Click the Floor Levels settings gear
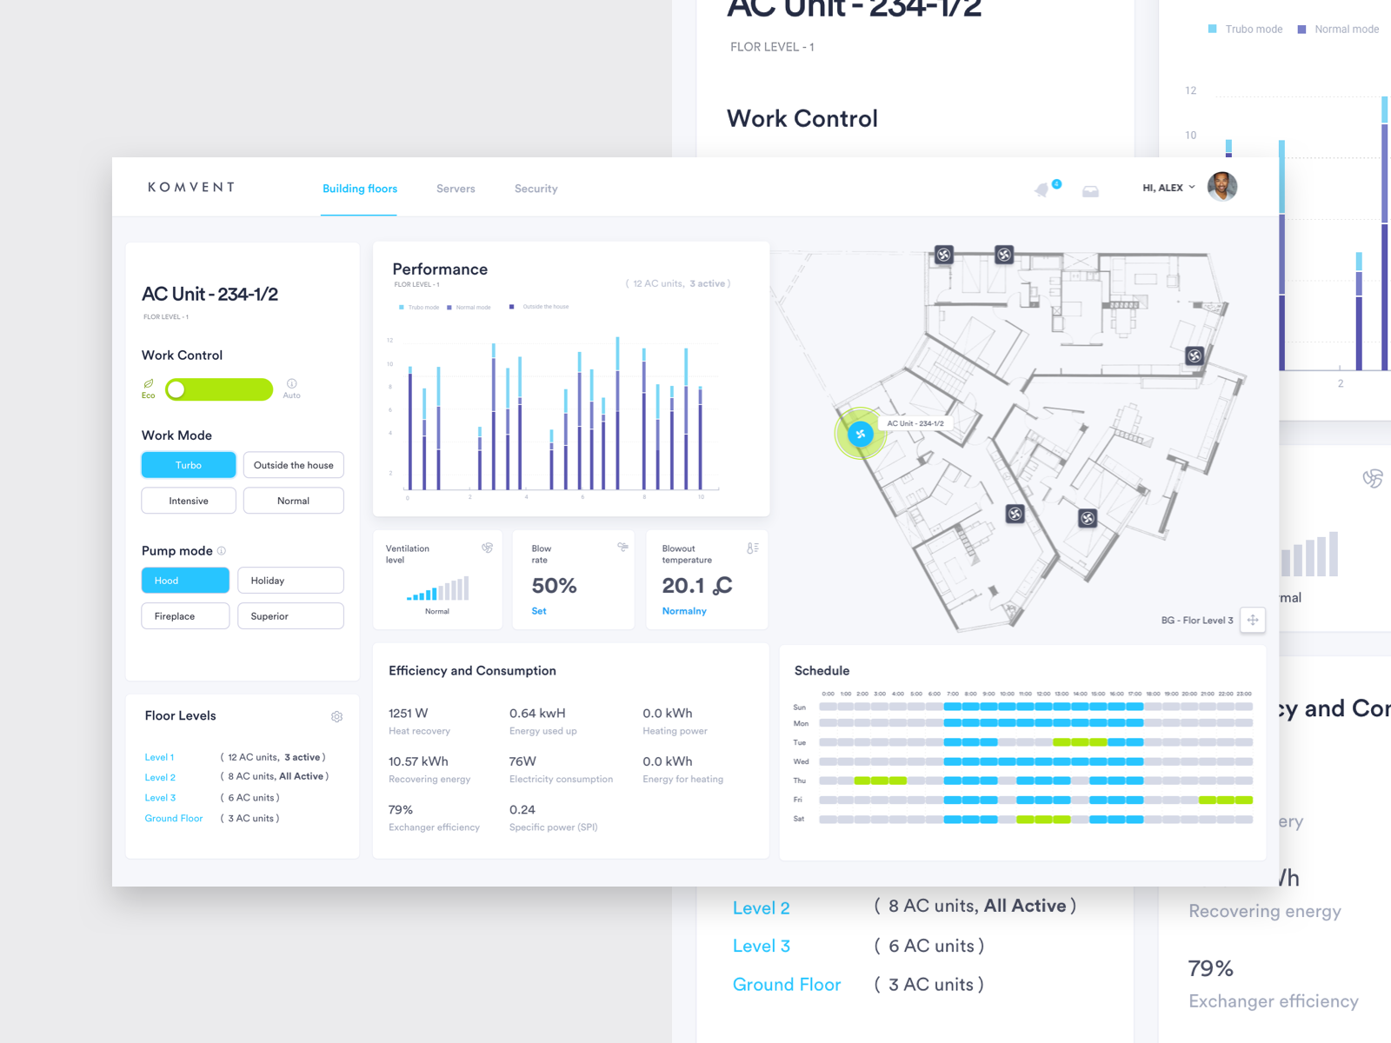 (x=337, y=716)
